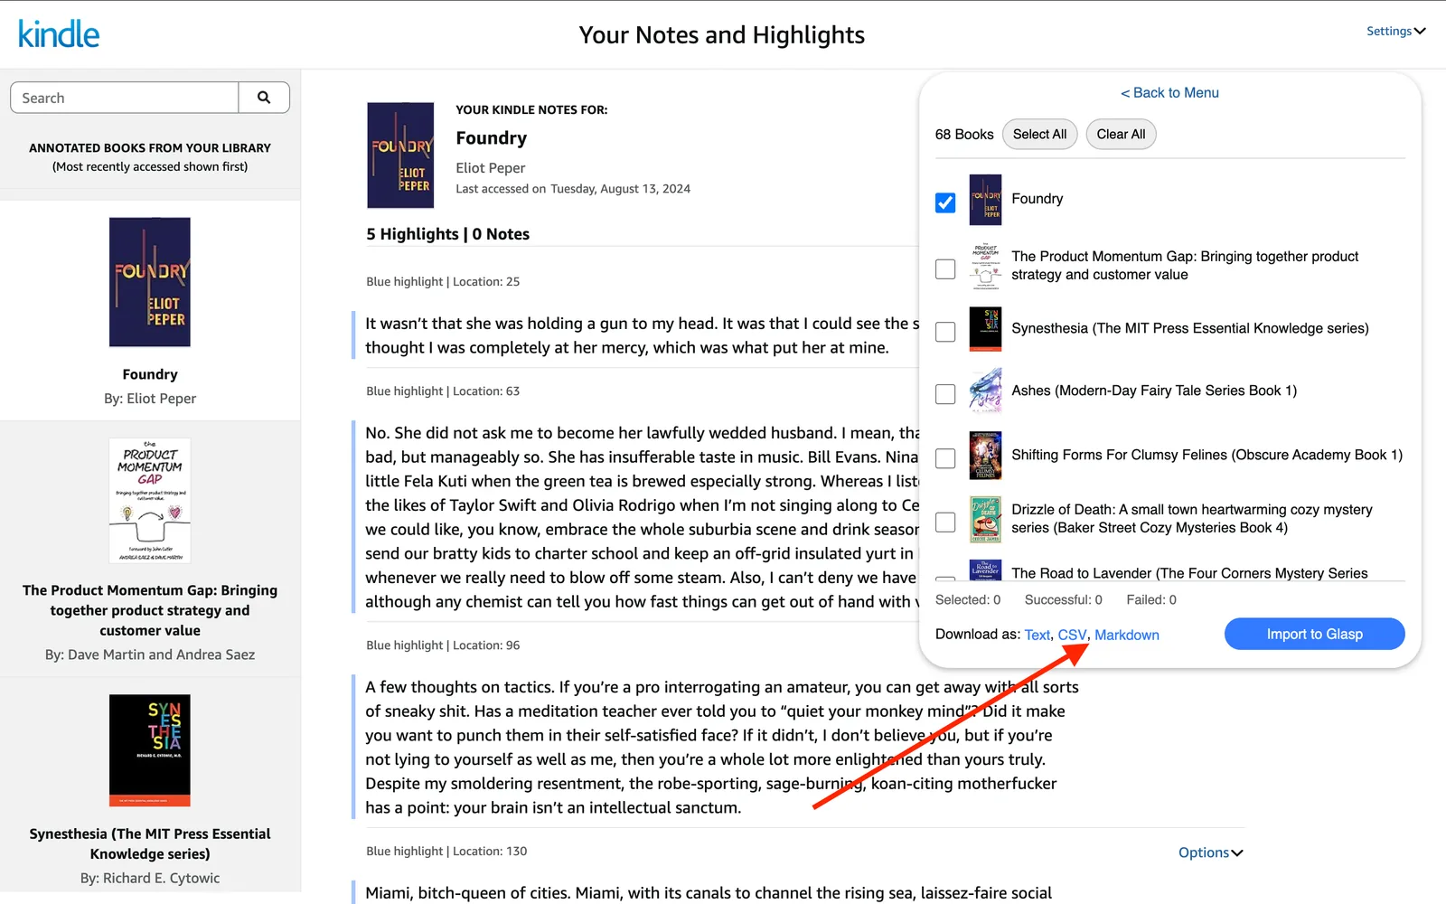Download highlights as CSV

click(x=1072, y=635)
